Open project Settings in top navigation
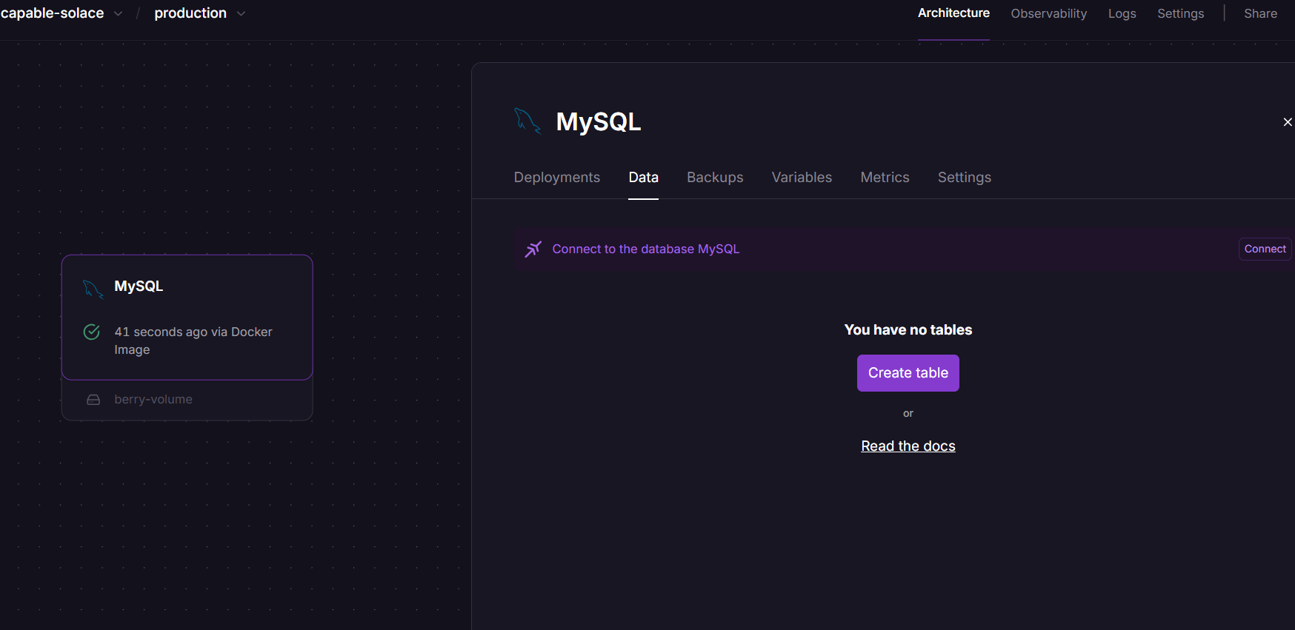The width and height of the screenshot is (1295, 630). click(1180, 13)
